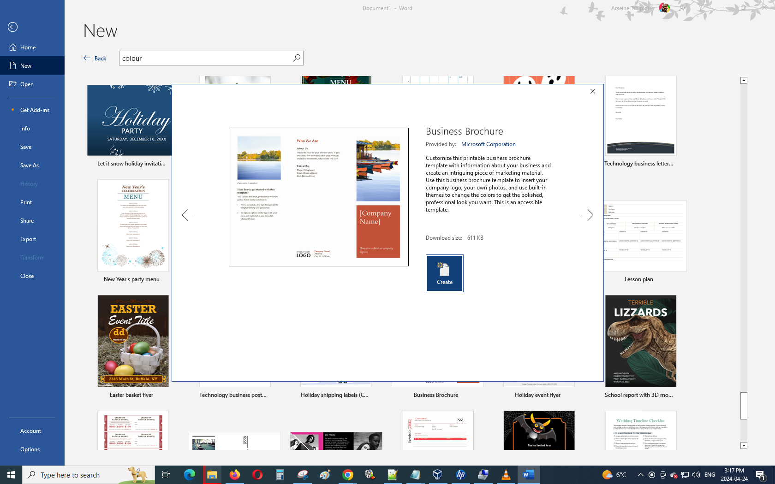Click the colour search text field
The height and width of the screenshot is (484, 775).
[x=205, y=58]
